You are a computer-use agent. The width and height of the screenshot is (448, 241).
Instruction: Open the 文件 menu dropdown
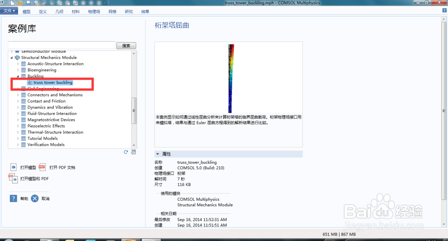[9, 11]
